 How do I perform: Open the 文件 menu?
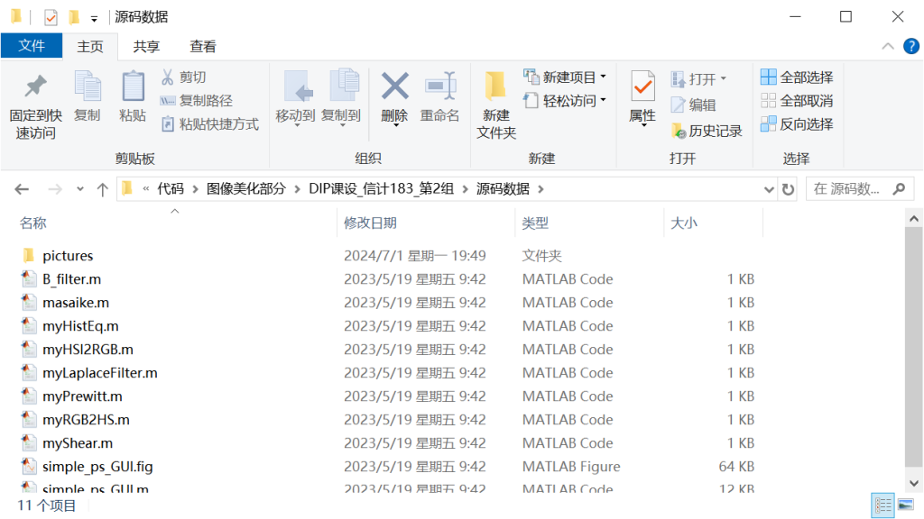pyautogui.click(x=32, y=45)
